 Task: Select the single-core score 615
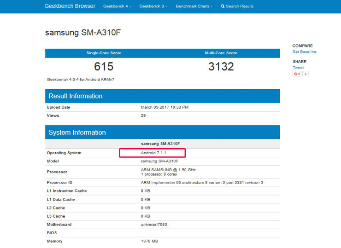pyautogui.click(x=104, y=66)
